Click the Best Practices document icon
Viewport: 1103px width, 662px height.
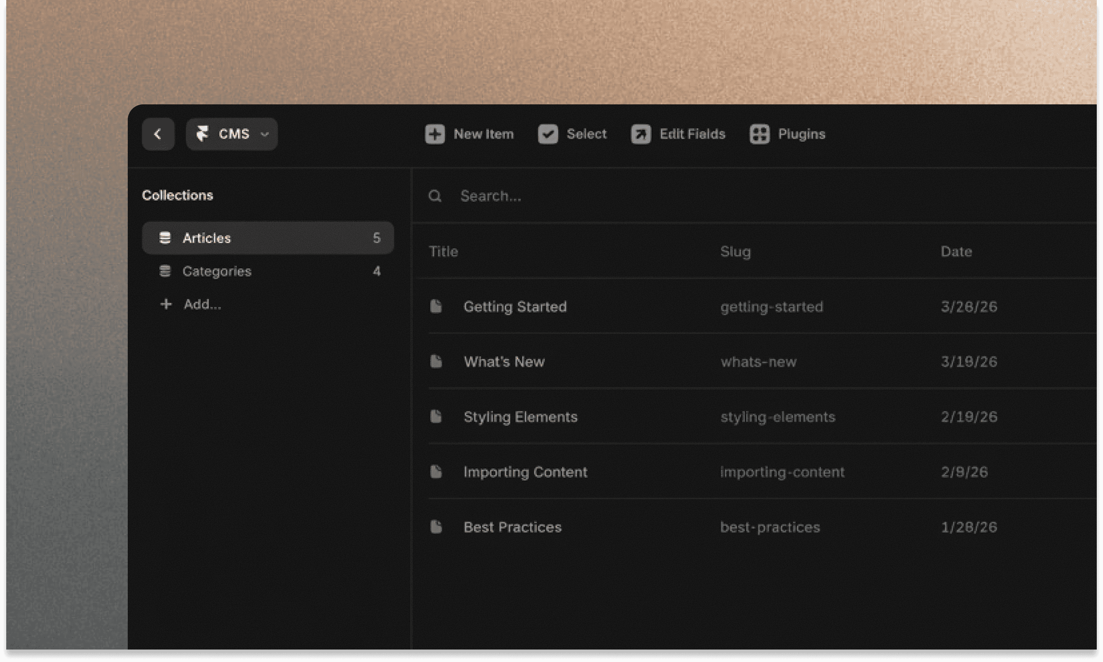436,527
